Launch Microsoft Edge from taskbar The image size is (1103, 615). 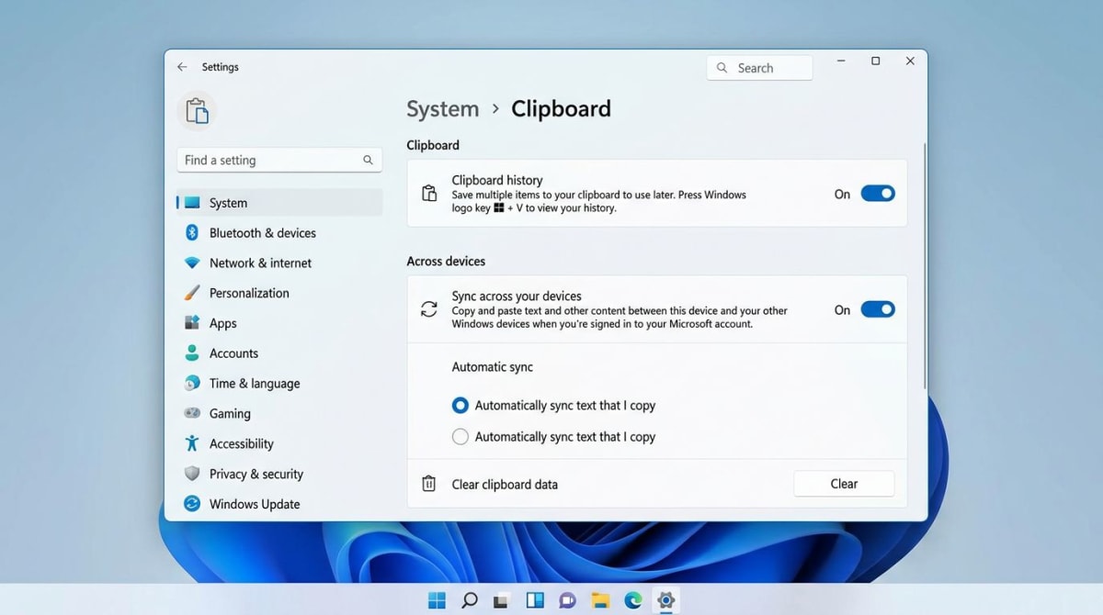pos(633,600)
